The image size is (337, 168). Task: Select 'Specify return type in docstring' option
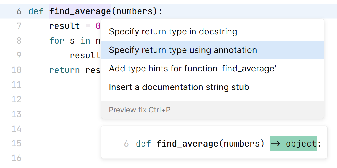(173, 32)
